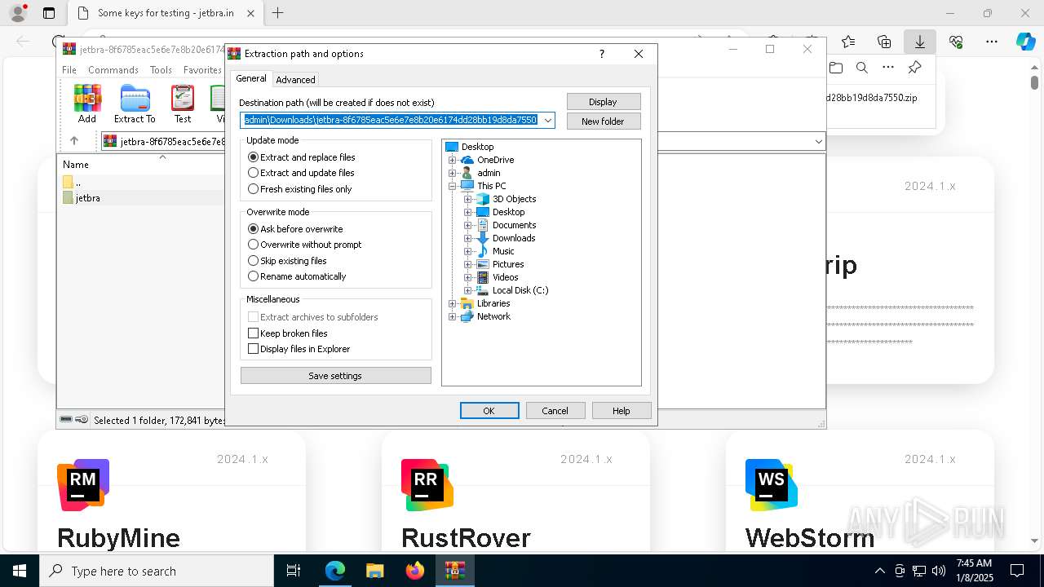
Task: Switch to General tab
Action: pos(250,78)
